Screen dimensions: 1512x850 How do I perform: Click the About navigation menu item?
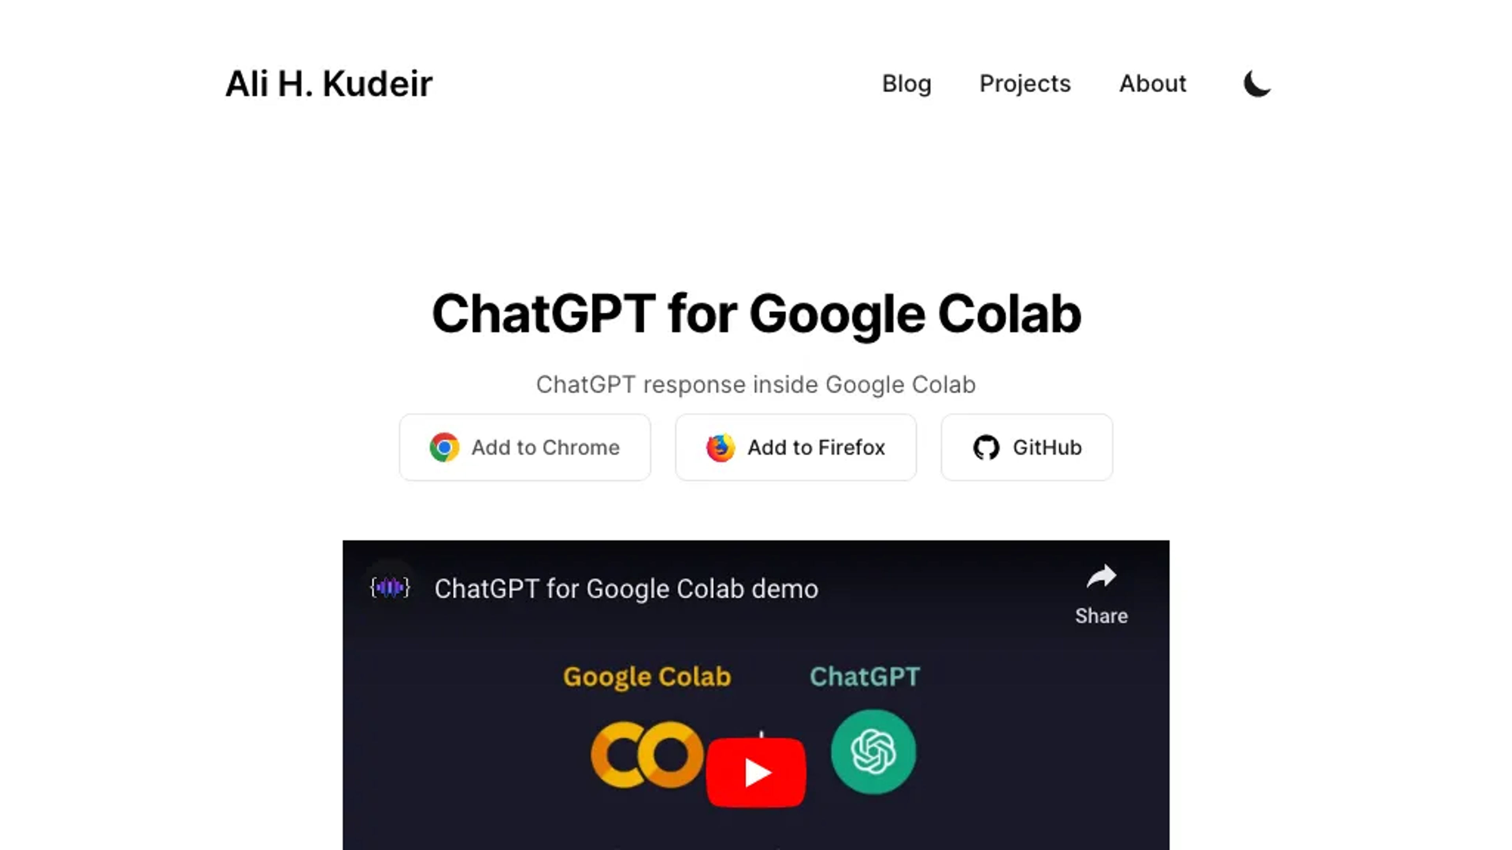[x=1153, y=83]
